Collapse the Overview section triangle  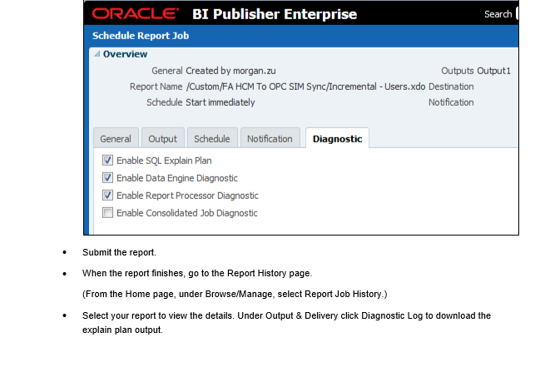coord(97,54)
